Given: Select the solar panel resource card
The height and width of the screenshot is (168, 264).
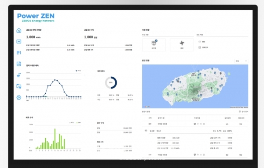Looking at the screenshot, I should pos(154,45).
